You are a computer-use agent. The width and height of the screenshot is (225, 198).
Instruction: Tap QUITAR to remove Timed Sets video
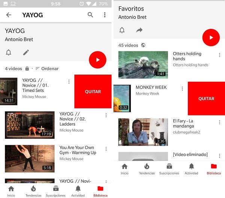93,91
